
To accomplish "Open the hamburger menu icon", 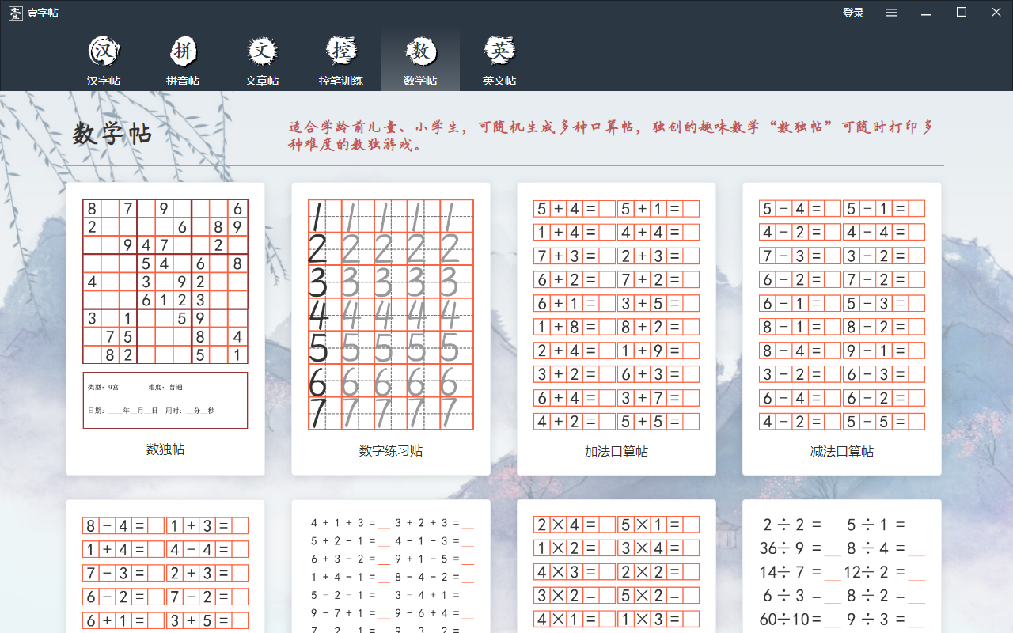I will (891, 13).
